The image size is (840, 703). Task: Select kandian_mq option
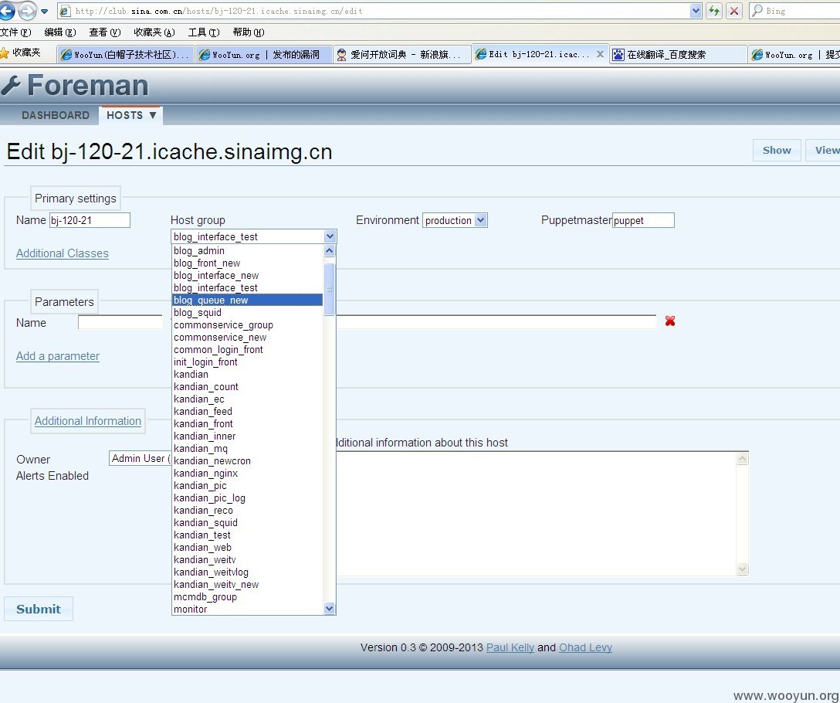coord(248,448)
